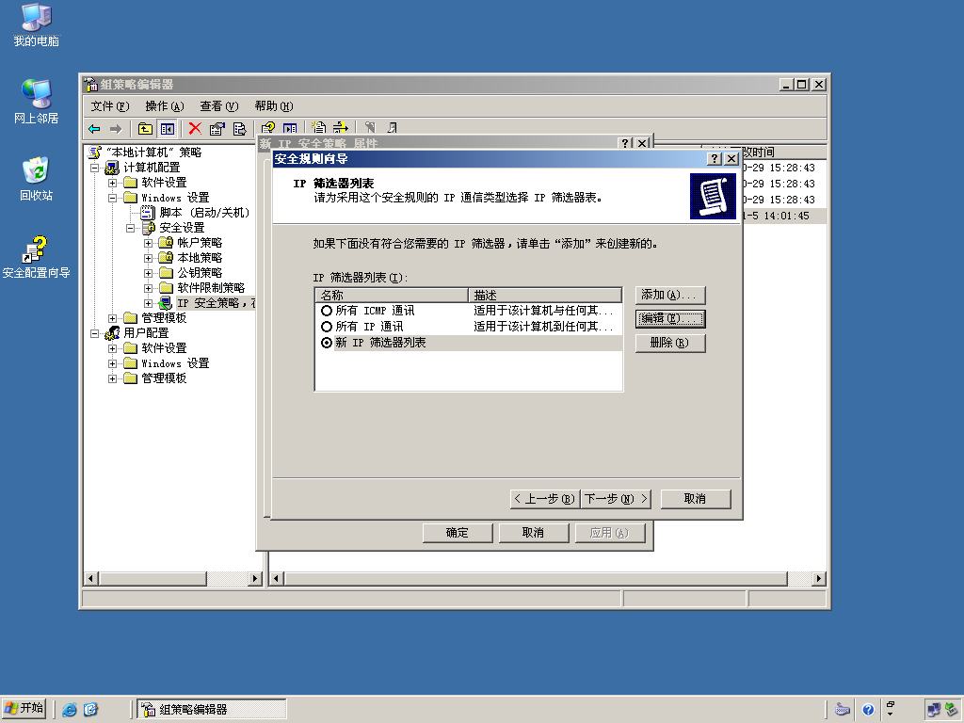The height and width of the screenshot is (723, 964).
Task: Select "本地计算机" 策略 root node
Action: [x=153, y=153]
